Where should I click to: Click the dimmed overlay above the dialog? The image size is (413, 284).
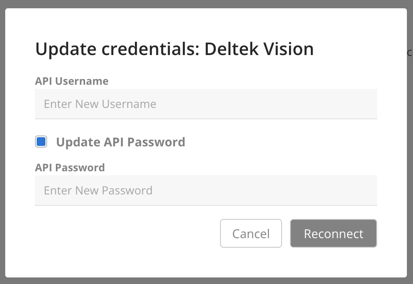coord(206,3)
